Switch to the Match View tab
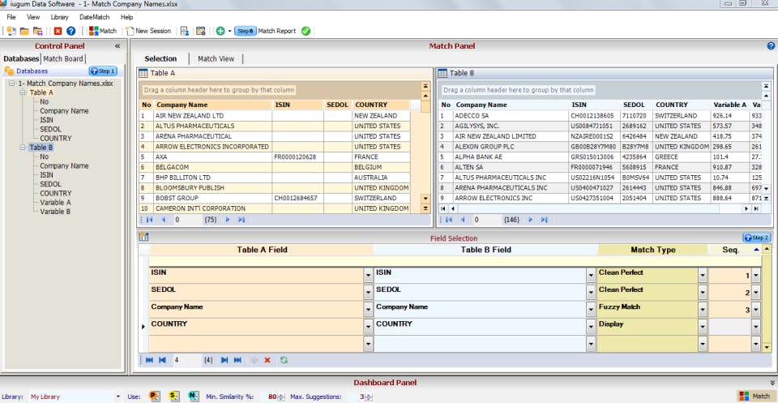The width and height of the screenshot is (778, 403). click(216, 58)
